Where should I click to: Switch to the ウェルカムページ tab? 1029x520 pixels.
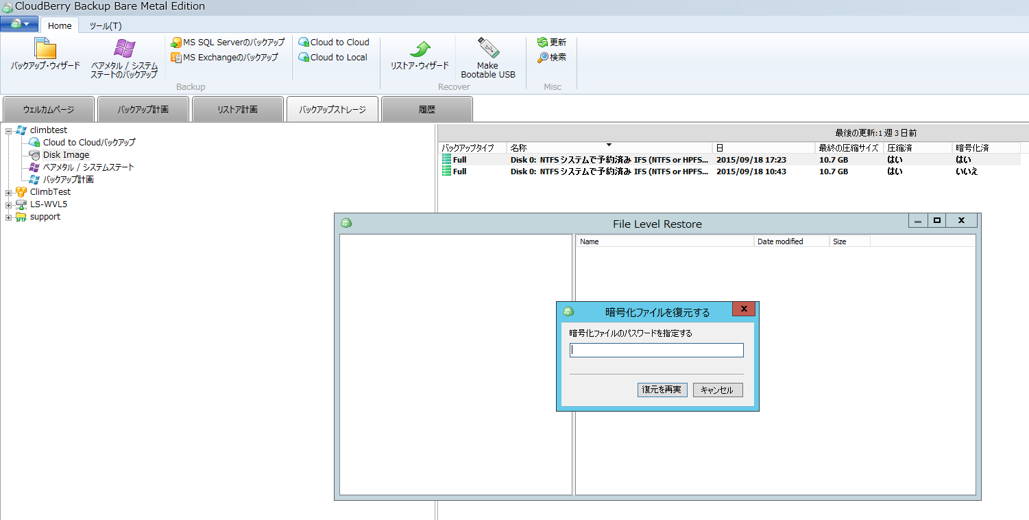49,109
